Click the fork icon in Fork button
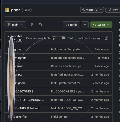 110,10
